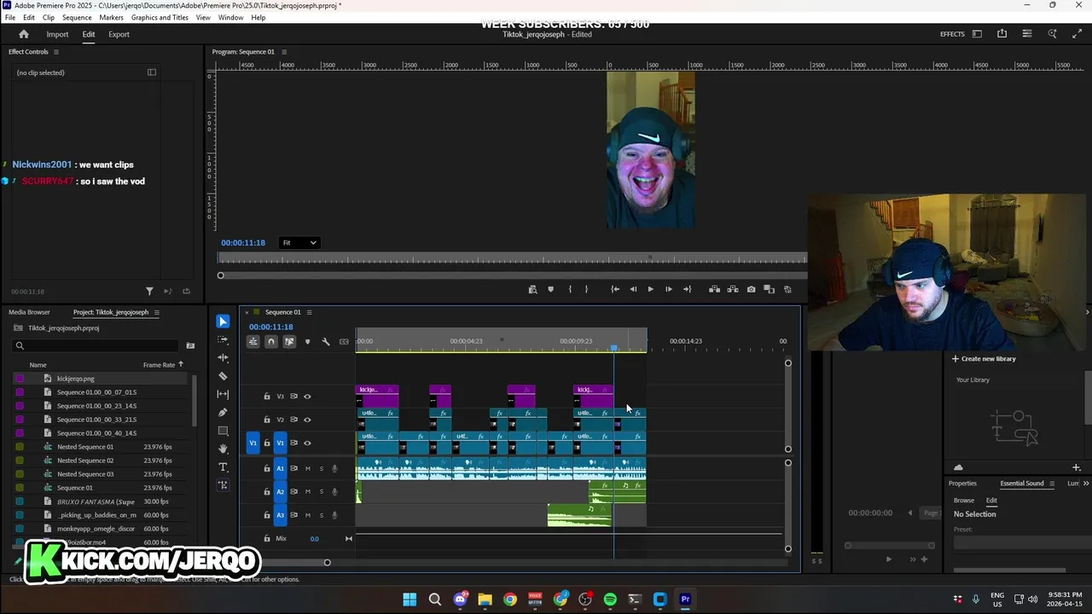Select the Type tool
1092x614 pixels.
pyautogui.click(x=223, y=467)
